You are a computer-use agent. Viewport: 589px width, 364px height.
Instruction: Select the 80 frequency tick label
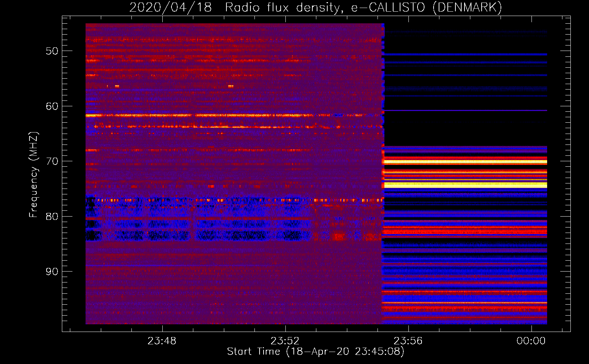point(52,217)
